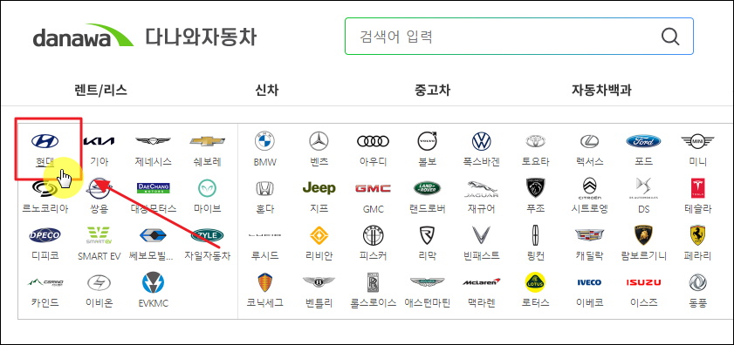The image size is (734, 345).
Task: Choose the MINI winged logo
Action: pos(697,141)
